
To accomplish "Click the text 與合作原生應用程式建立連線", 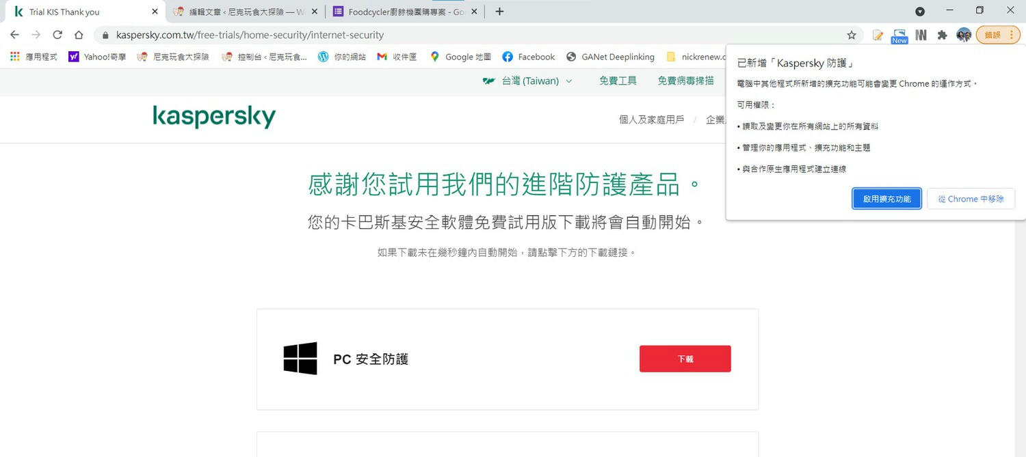I will [x=794, y=169].
